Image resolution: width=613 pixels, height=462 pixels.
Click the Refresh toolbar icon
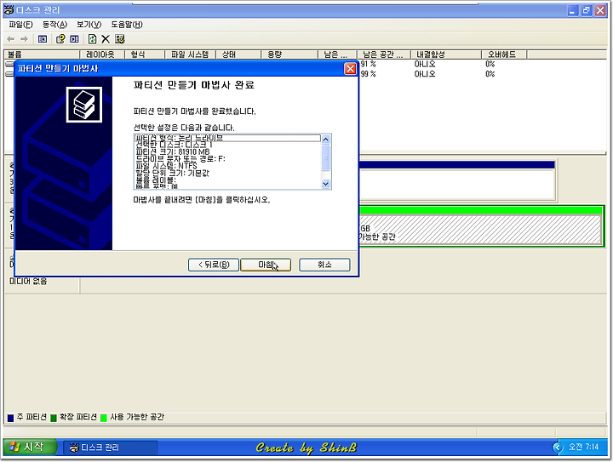click(92, 39)
